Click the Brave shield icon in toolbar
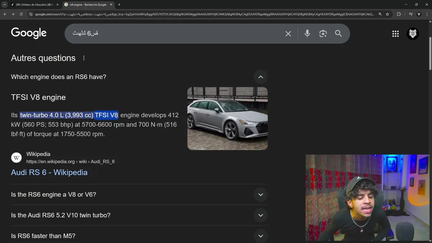 point(419,14)
